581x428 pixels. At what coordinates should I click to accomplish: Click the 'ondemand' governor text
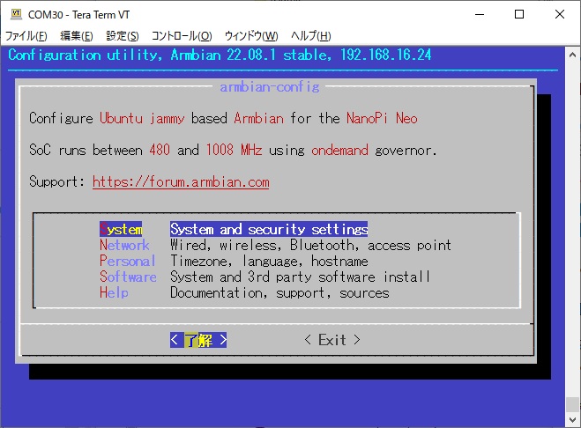point(339,150)
